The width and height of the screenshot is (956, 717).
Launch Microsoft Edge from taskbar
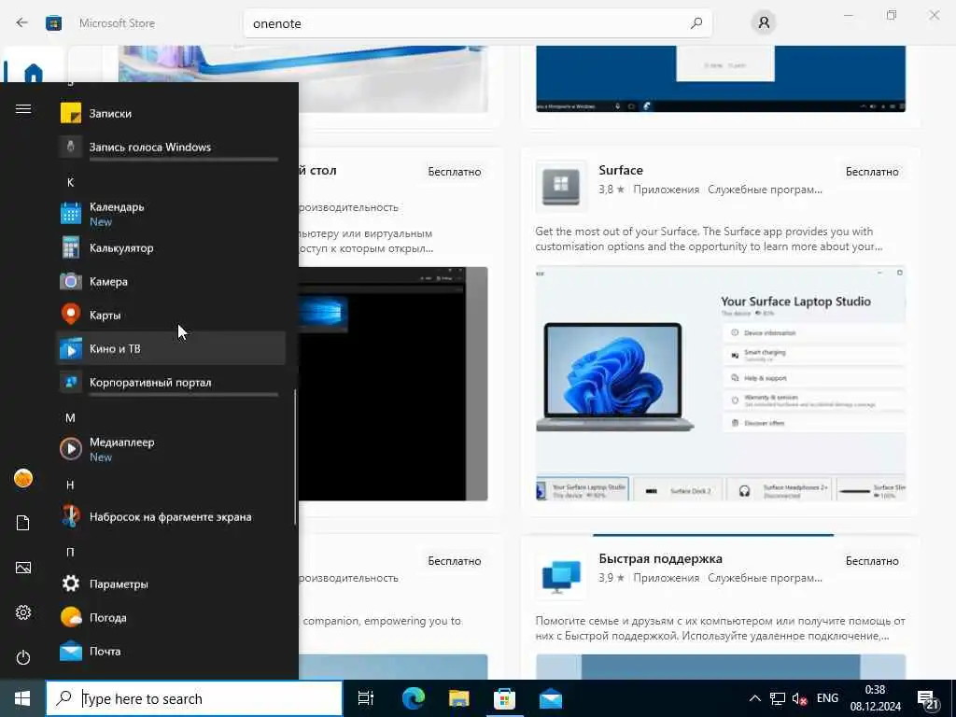413,698
